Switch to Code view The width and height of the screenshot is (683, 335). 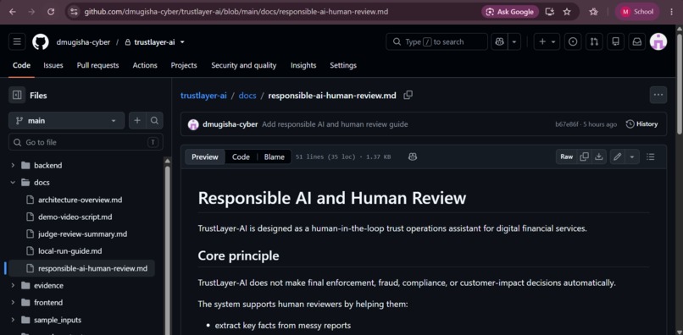pos(241,157)
